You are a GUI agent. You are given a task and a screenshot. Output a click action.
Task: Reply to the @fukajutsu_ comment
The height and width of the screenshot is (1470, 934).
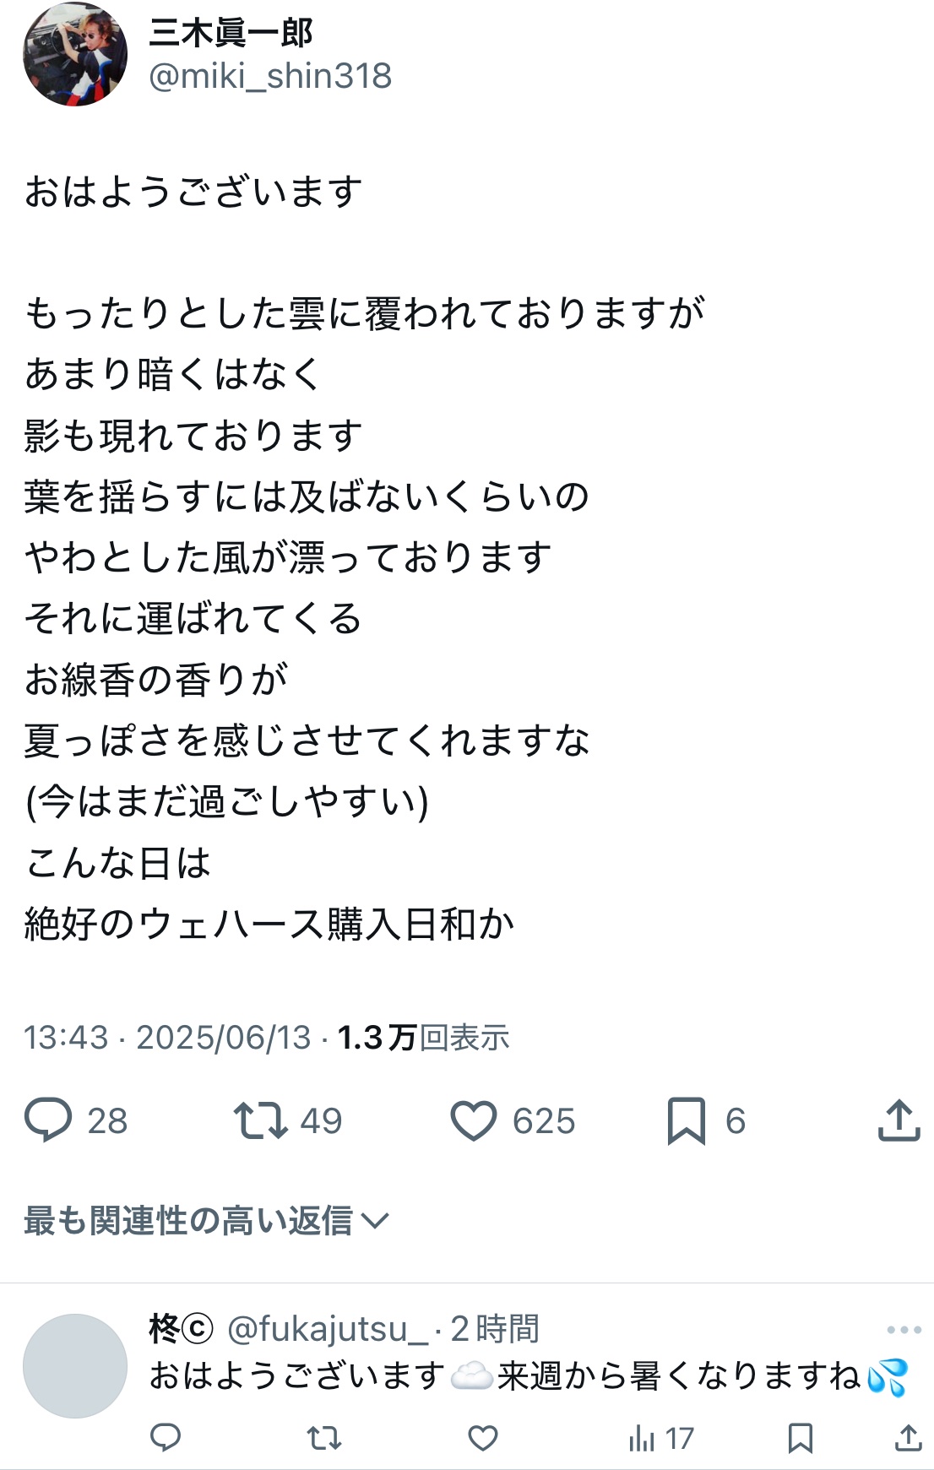point(166,1438)
